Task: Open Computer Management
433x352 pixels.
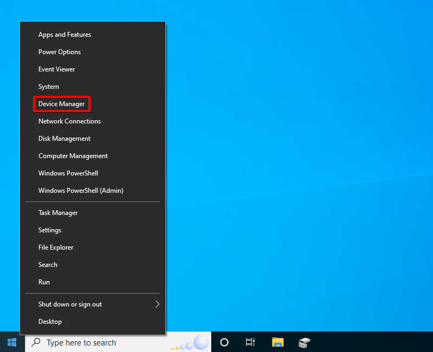Action: click(x=73, y=156)
